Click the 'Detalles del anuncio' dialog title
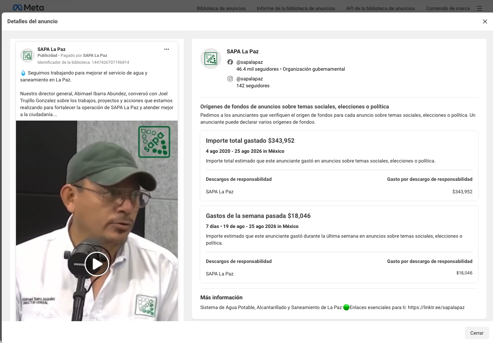Screen dimensions: 493x343 coord(32,21)
